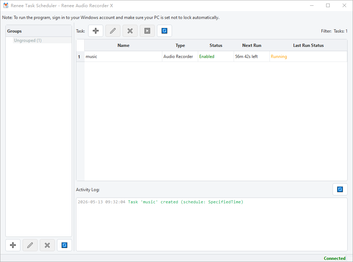The image size is (353, 262).
Task: Click the 'Filter: Tasks: 1' label
Action: pos(334,31)
